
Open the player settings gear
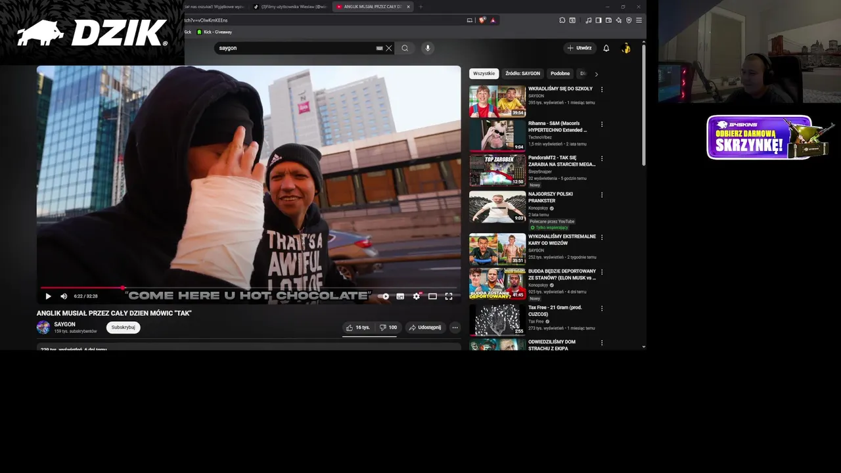click(417, 296)
